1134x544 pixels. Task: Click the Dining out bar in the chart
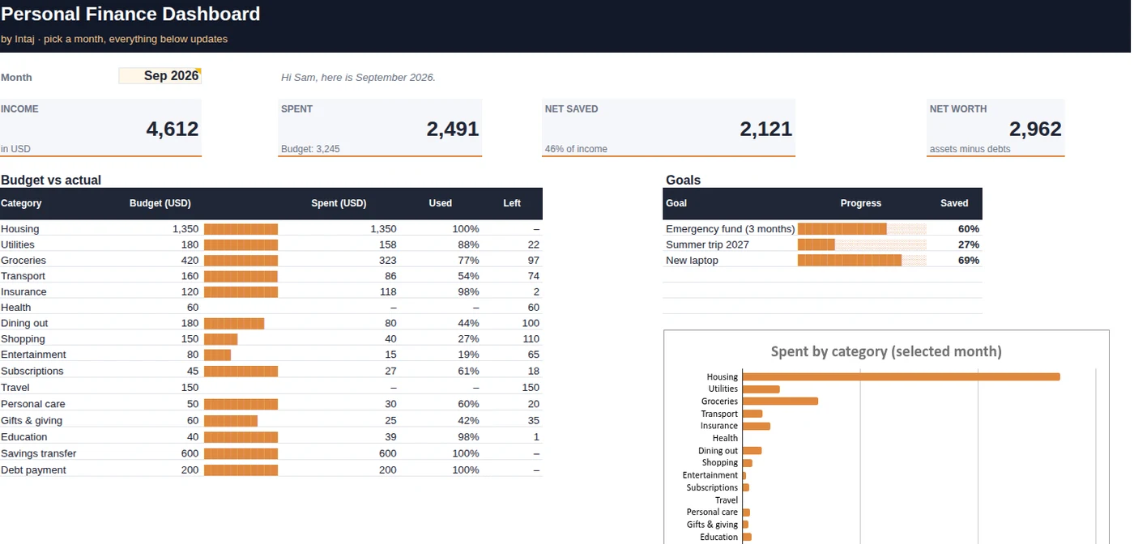coord(752,450)
